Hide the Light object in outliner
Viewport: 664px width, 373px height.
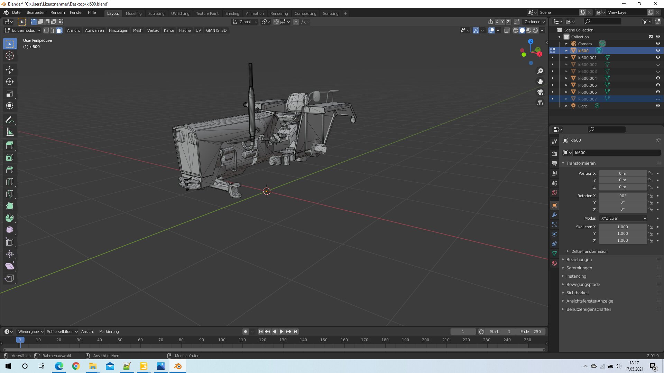pos(658,106)
